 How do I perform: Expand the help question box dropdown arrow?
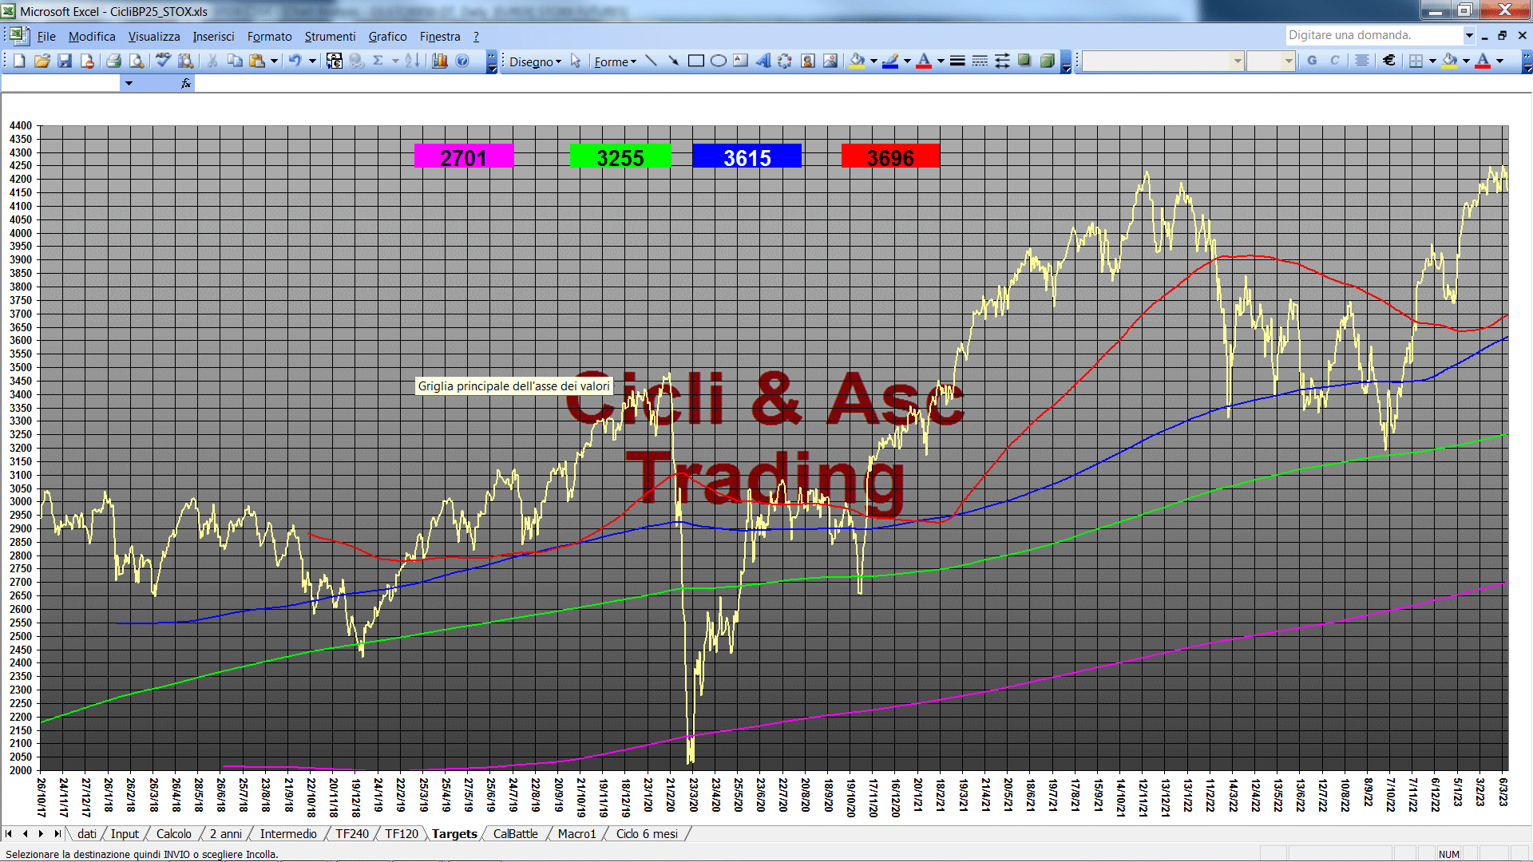pyautogui.click(x=1468, y=35)
